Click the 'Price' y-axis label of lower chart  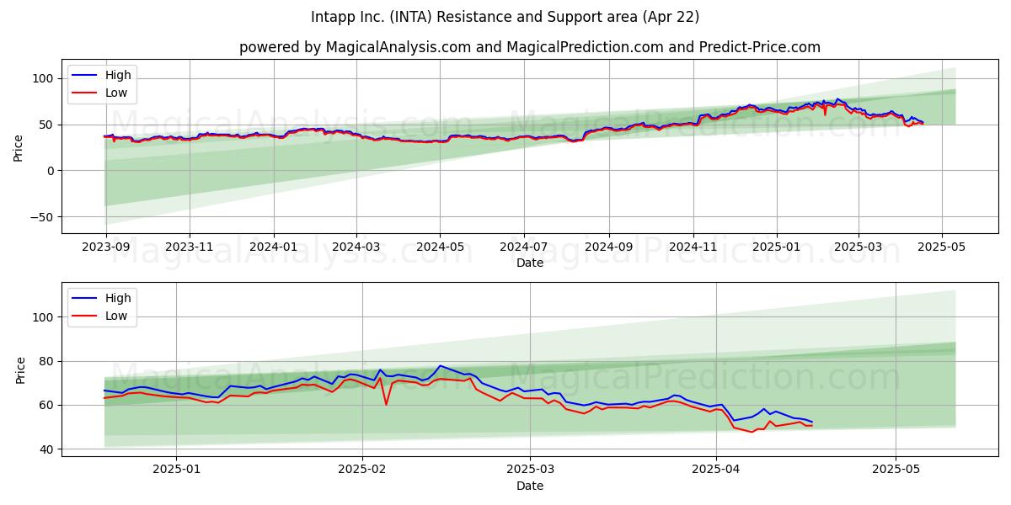coord(20,370)
